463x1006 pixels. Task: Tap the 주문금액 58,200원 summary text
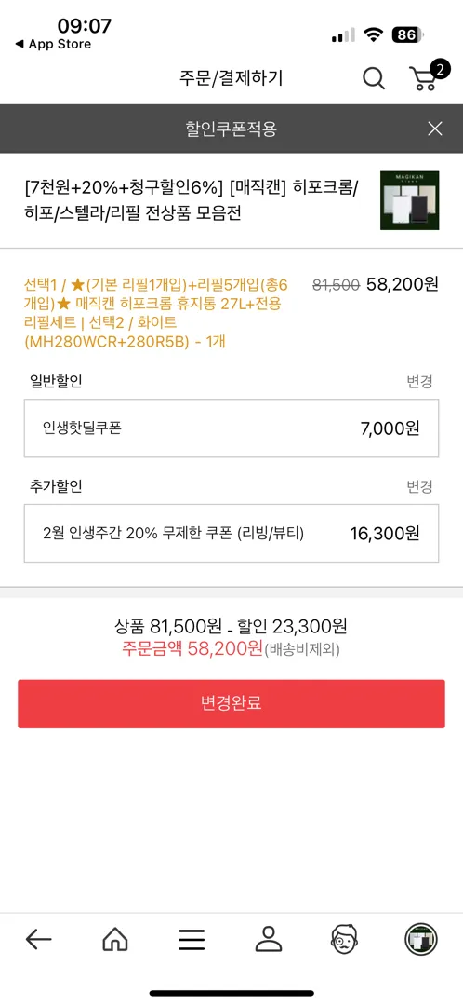[x=192, y=648]
